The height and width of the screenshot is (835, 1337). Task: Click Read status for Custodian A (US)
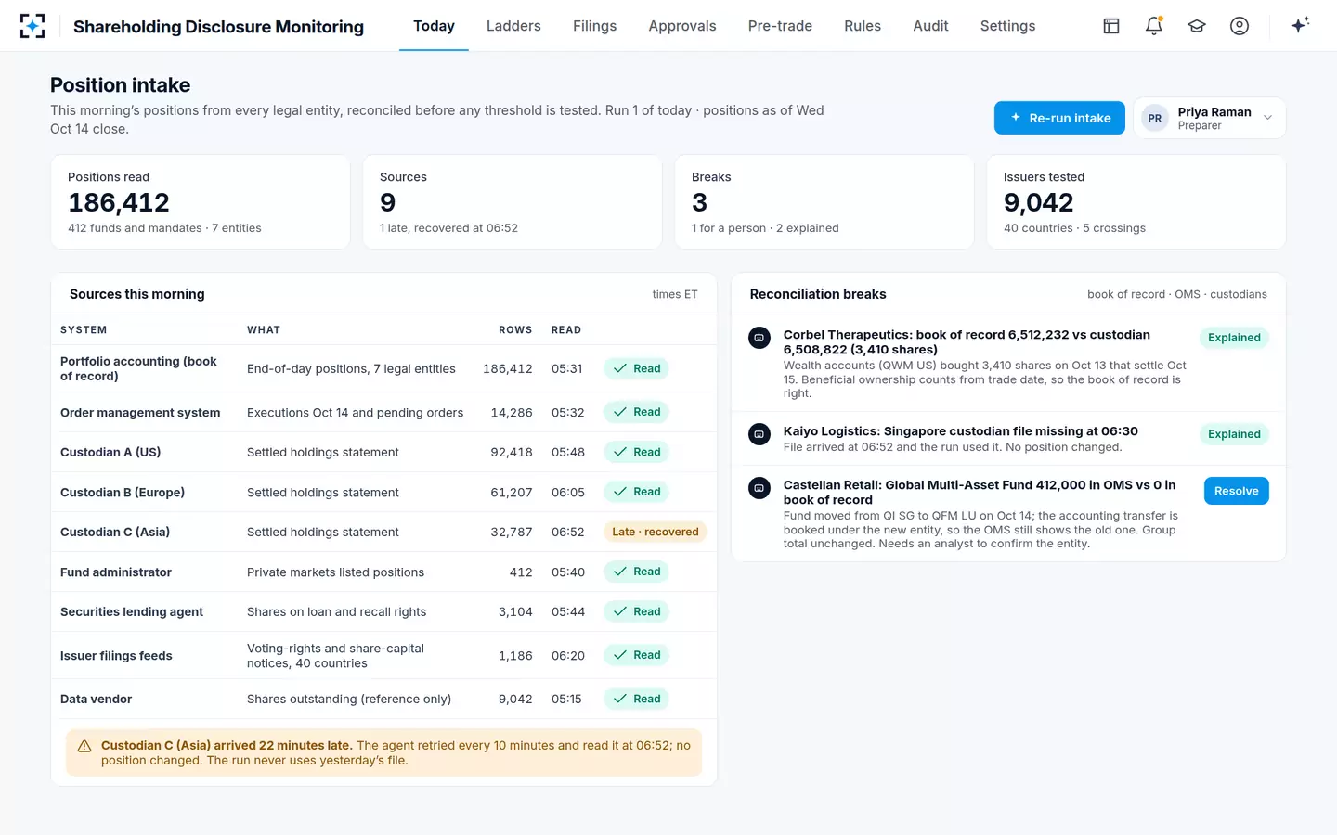coord(637,452)
